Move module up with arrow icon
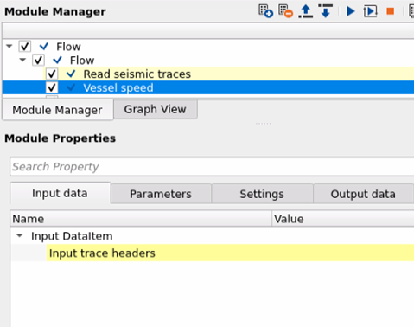 (x=306, y=11)
